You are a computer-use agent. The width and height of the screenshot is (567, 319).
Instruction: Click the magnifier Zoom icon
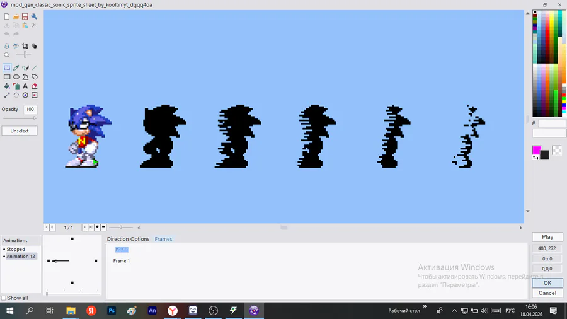coord(7,55)
